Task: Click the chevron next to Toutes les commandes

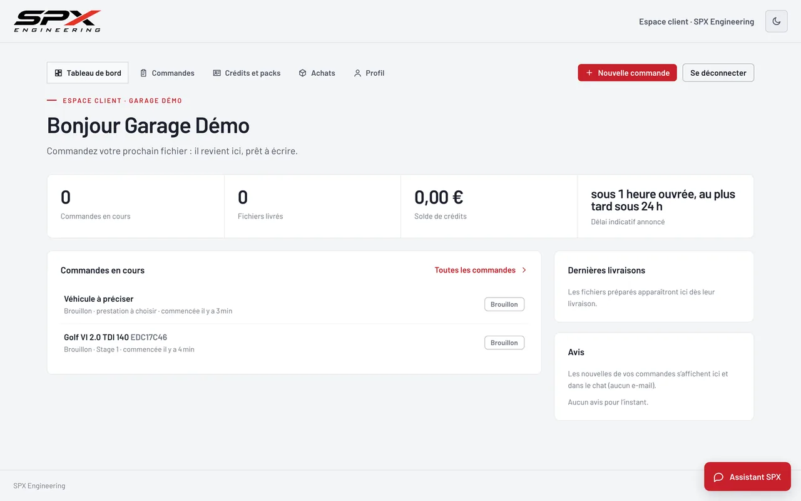Action: pyautogui.click(x=524, y=271)
